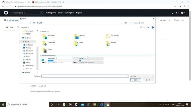Open the Organize dropdown menu
Viewport: 191px width, 107px height.
tap(25, 28)
